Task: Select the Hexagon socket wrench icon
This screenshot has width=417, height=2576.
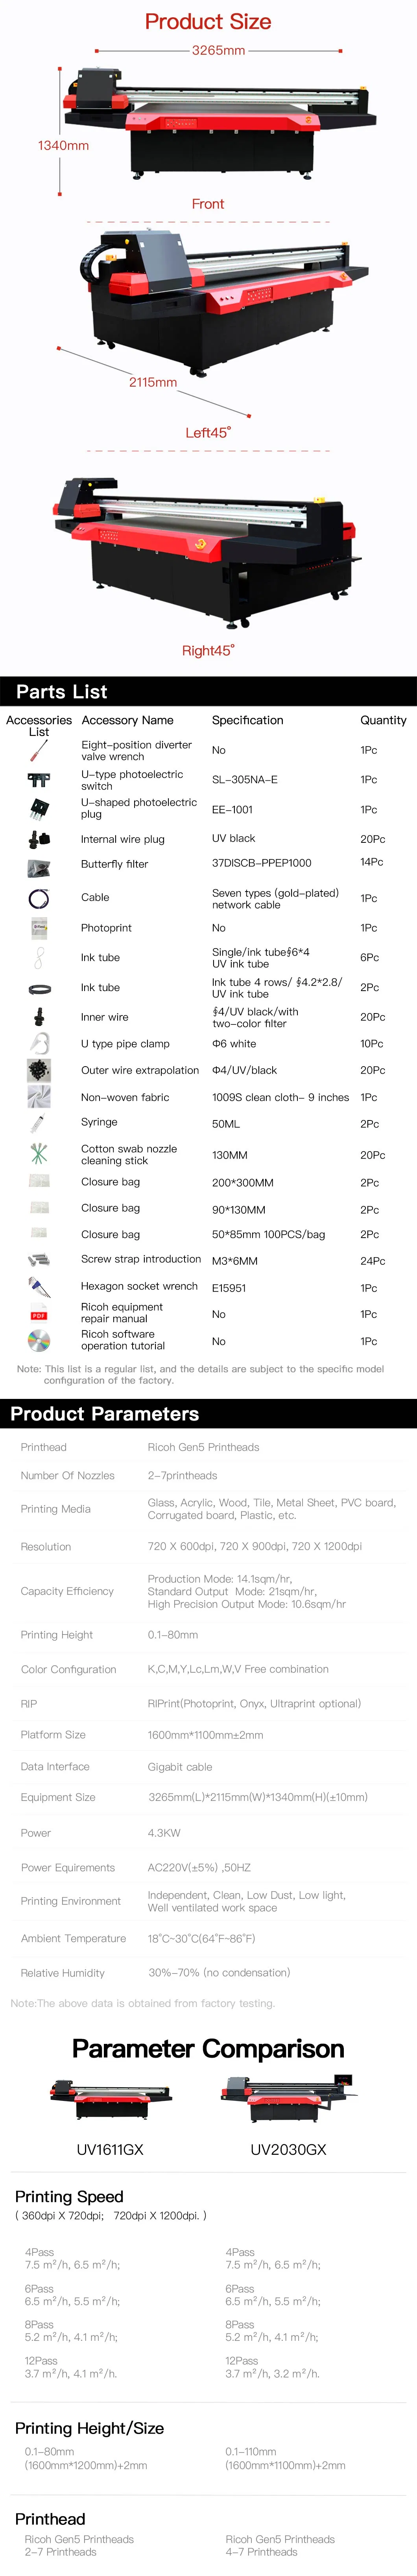Action: [39, 1287]
